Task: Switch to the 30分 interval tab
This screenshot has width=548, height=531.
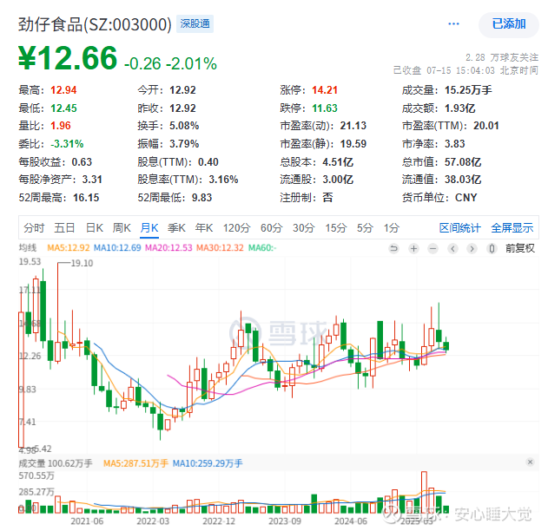Action: (303, 228)
